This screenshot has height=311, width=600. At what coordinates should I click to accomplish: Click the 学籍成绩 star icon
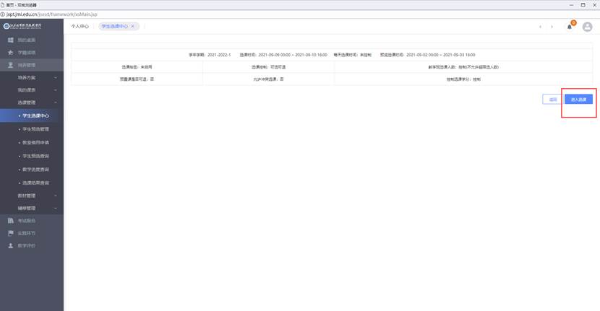[10, 53]
